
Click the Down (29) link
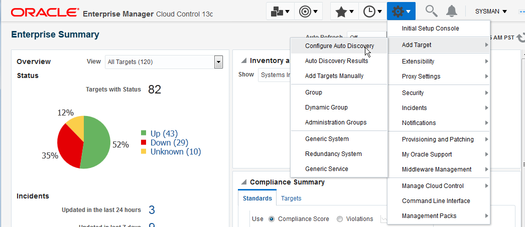[170, 142]
